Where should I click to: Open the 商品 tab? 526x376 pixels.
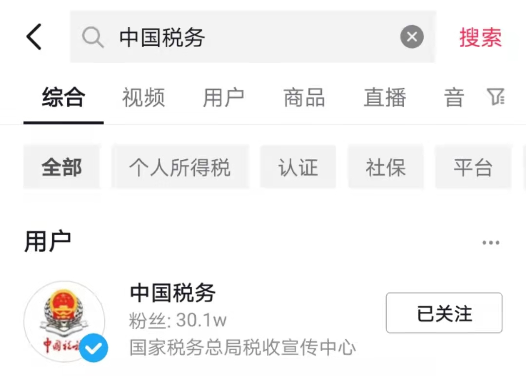click(304, 97)
